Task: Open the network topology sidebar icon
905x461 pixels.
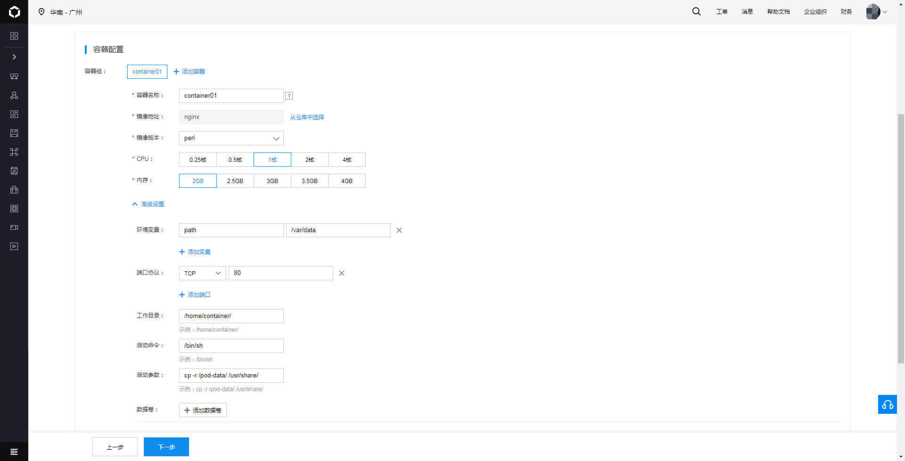Action: click(x=14, y=152)
